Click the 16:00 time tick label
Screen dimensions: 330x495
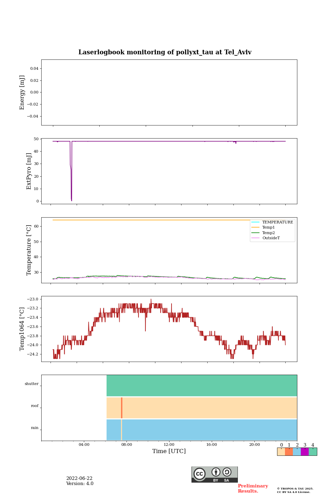212,445
